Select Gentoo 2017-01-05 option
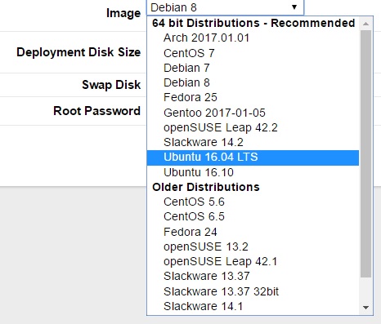This screenshot has height=324, width=381. tap(253, 113)
